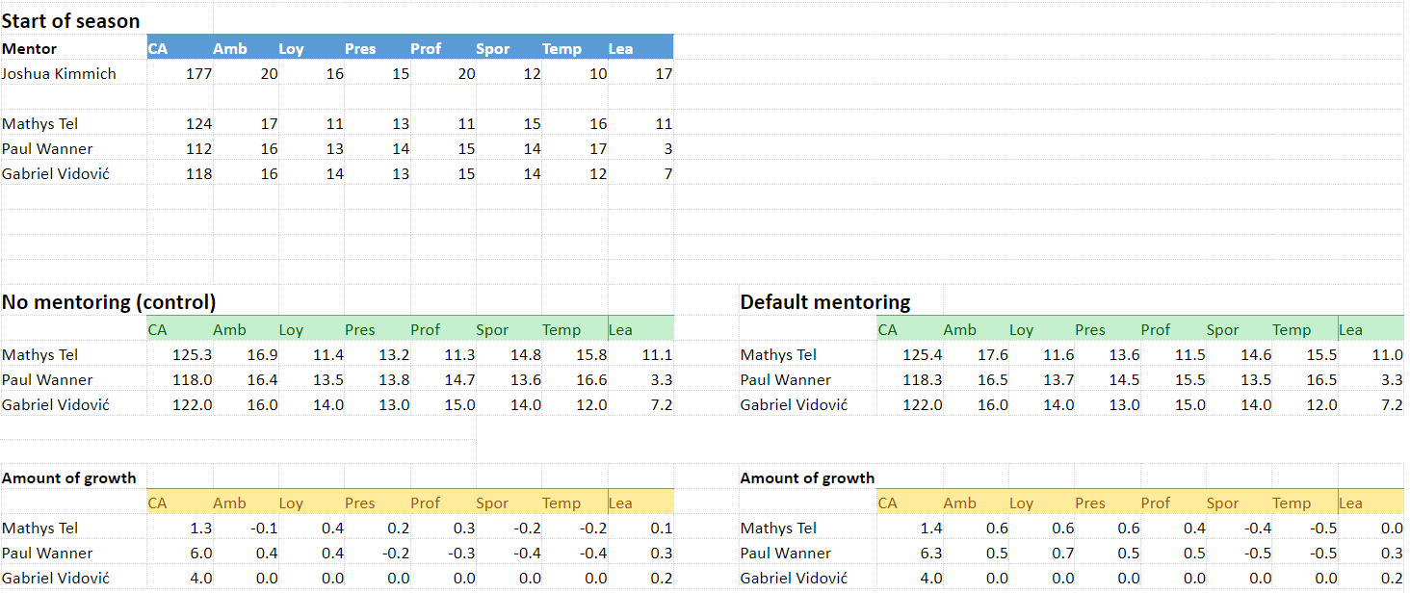Select Gabriel Vidović's start-of-season CA value 118
Viewport: 1410px width, 593px height.
pos(198,174)
